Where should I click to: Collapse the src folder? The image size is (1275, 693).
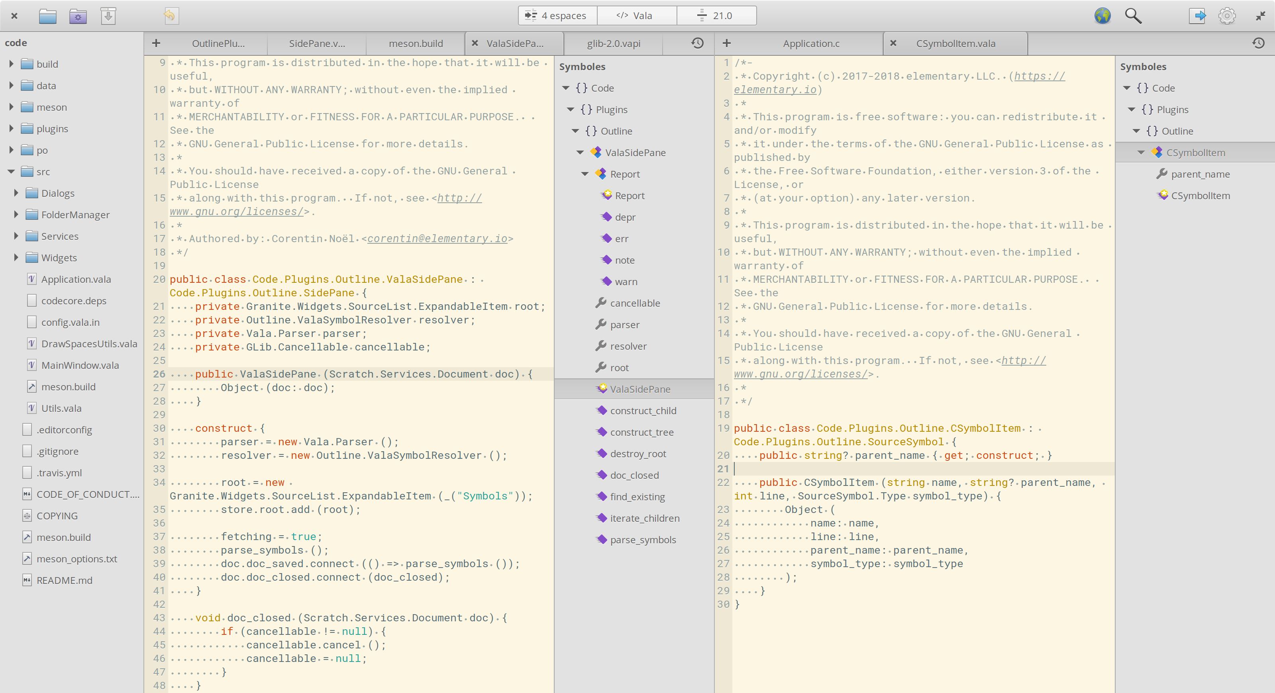[x=12, y=172]
